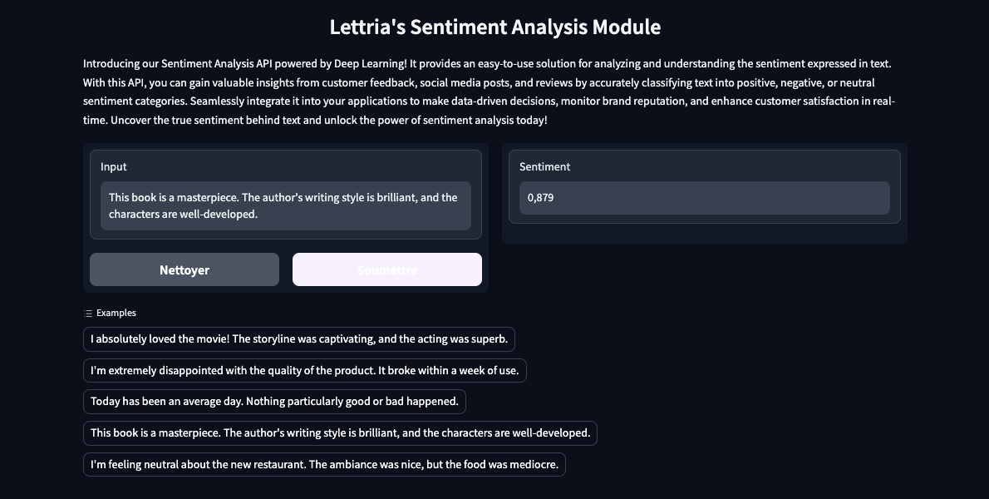The image size is (989, 499).
Task: Click the Examples heading text
Action: tap(116, 314)
